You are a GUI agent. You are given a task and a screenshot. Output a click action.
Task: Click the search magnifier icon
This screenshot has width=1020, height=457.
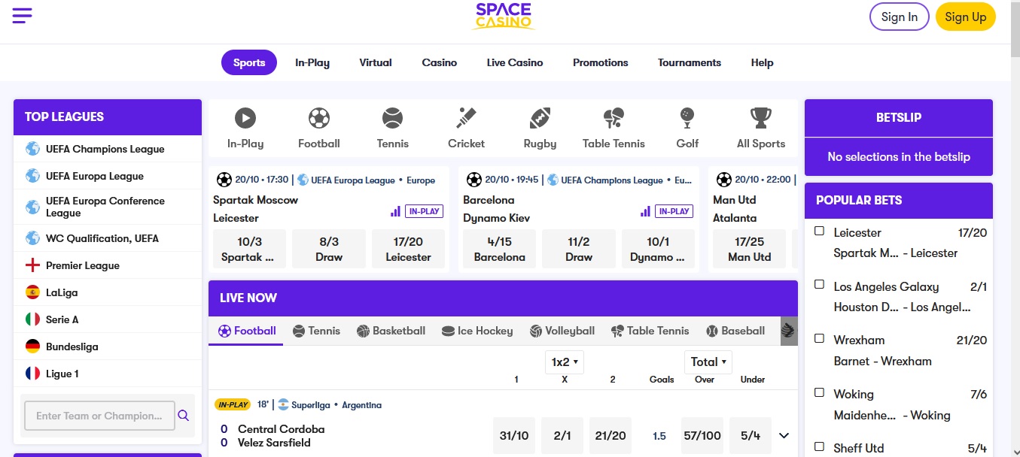(184, 416)
